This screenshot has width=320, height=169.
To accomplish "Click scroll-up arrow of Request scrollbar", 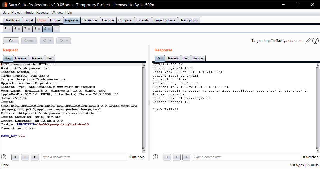I will (x=144, y=65).
